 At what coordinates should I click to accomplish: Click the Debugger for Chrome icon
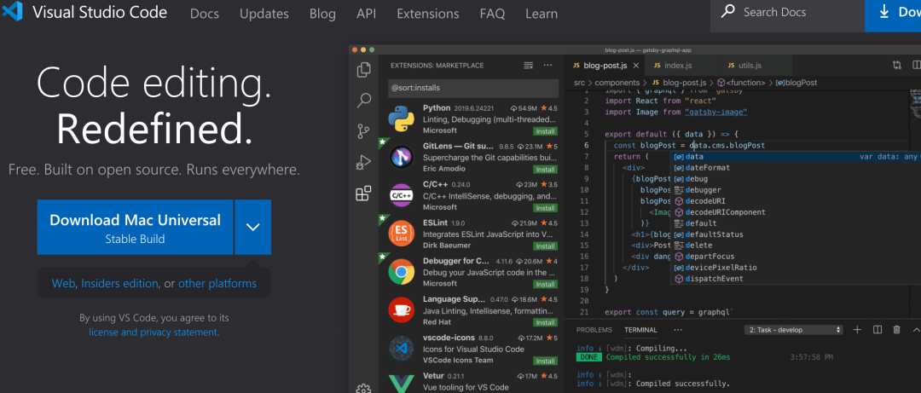pyautogui.click(x=401, y=272)
